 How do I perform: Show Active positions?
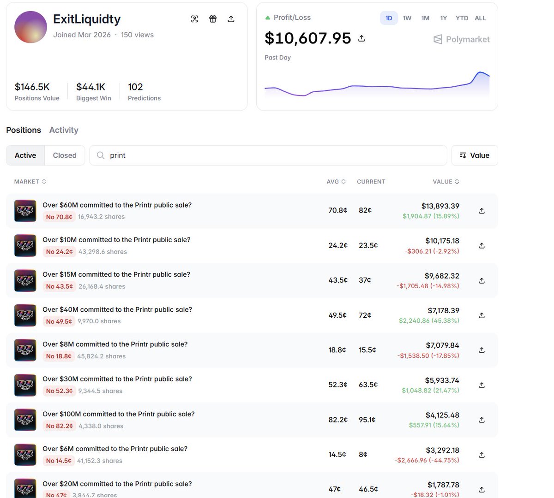(25, 155)
